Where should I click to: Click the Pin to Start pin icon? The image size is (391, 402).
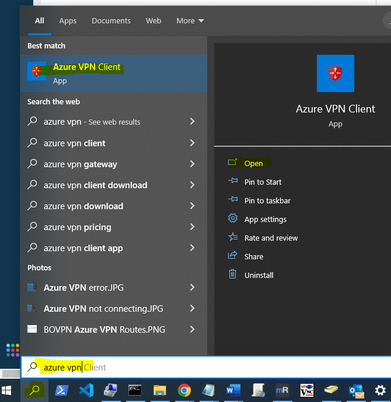(x=233, y=181)
